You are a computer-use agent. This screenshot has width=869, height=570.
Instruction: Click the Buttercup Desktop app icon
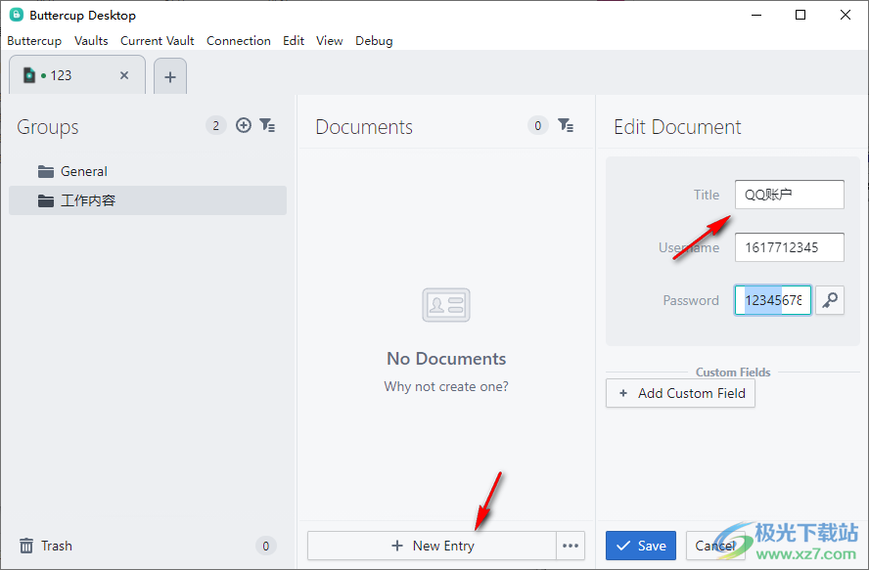17,15
